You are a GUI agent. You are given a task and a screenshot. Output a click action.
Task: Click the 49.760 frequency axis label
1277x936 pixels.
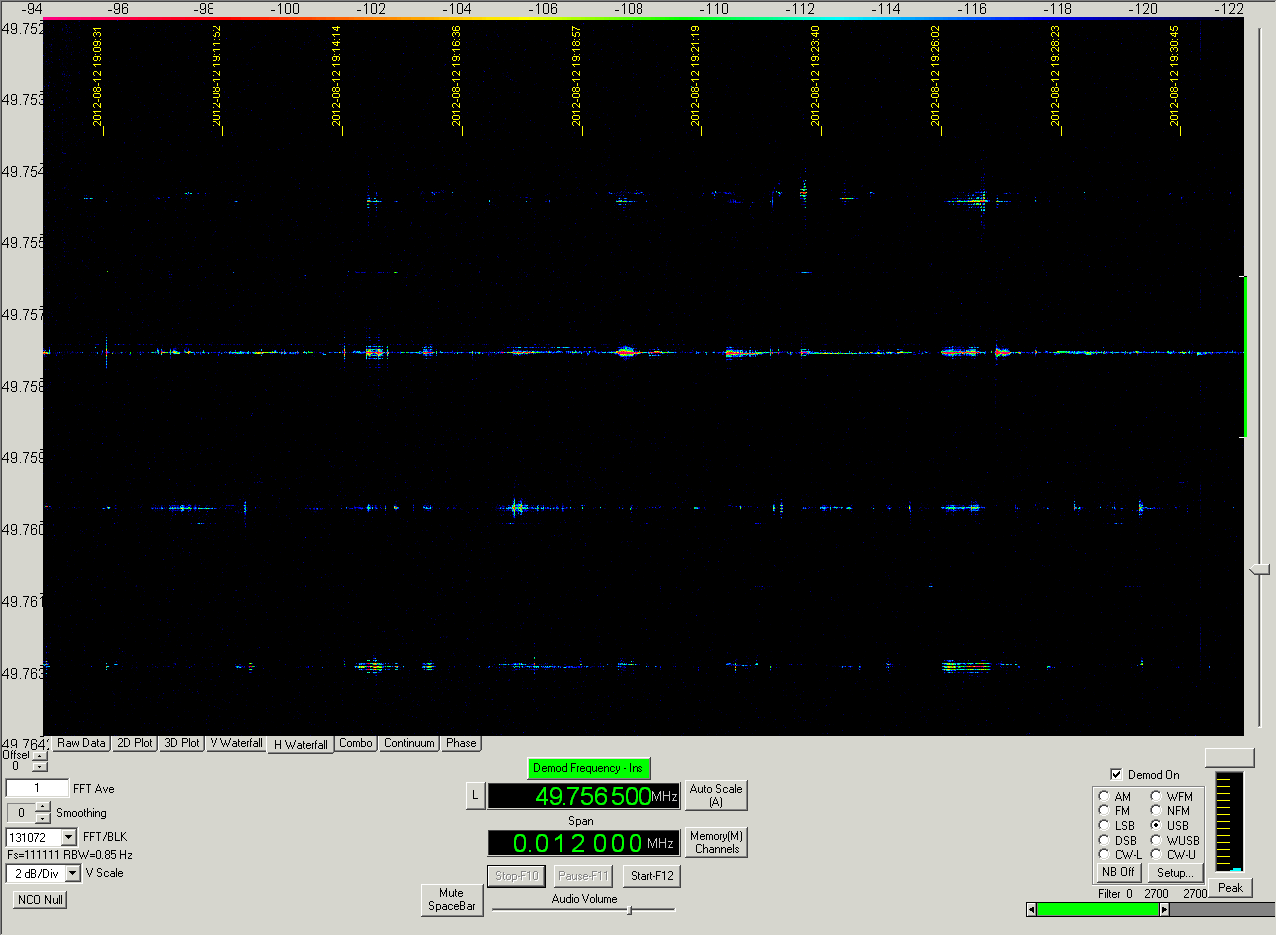pyautogui.click(x=22, y=529)
